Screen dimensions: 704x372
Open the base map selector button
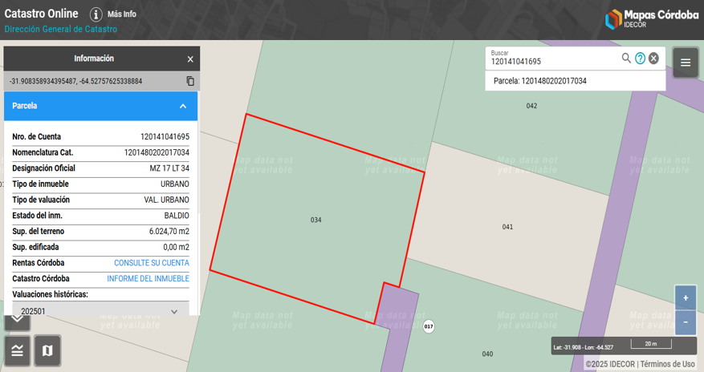tap(47, 350)
